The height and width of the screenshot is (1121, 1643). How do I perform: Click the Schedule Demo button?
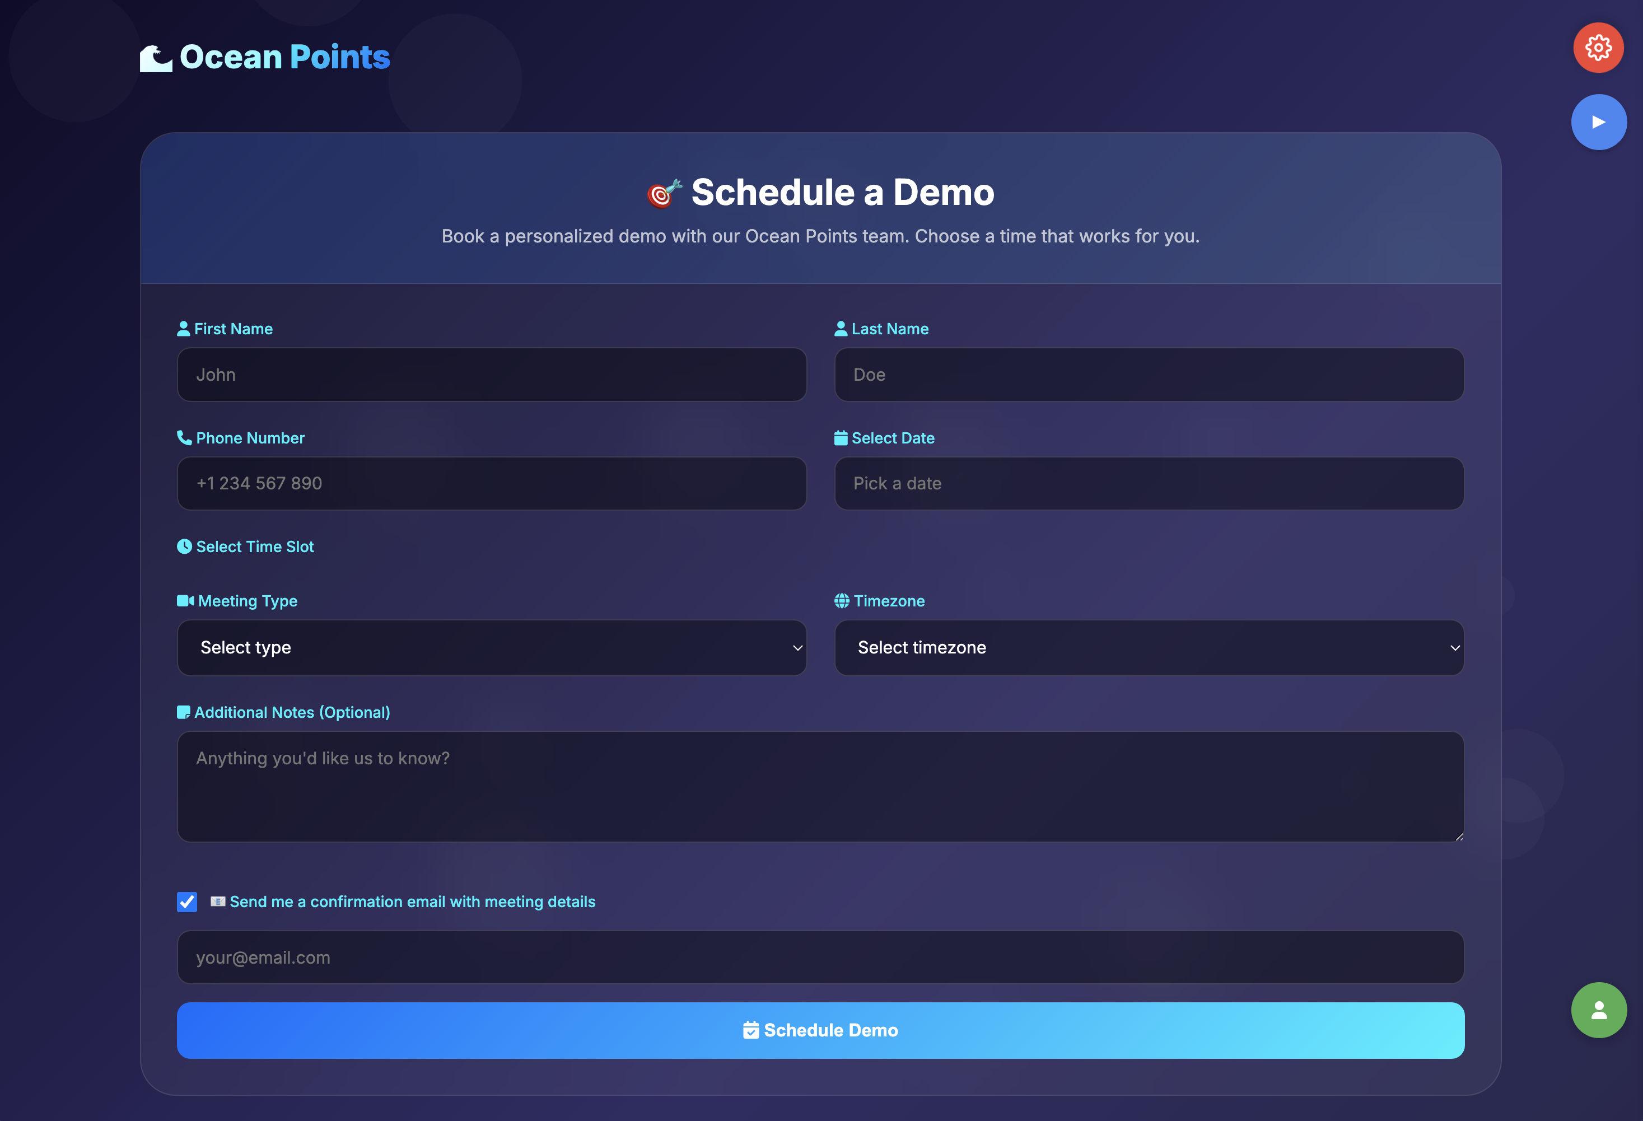[x=820, y=1030]
